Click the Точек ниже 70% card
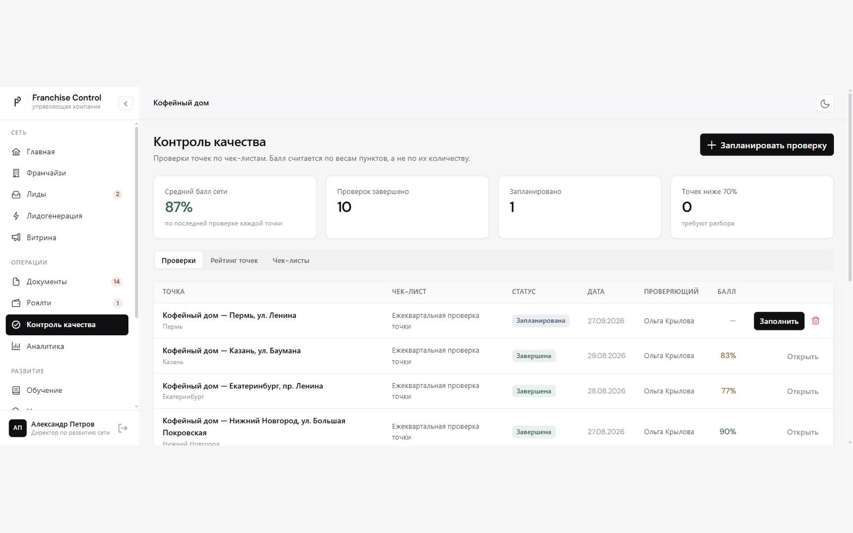This screenshot has width=853, height=533. pyautogui.click(x=752, y=207)
